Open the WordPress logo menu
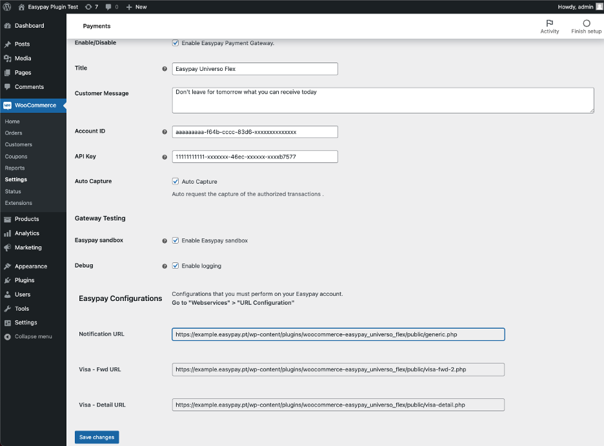The height and width of the screenshot is (446, 604). point(7,7)
